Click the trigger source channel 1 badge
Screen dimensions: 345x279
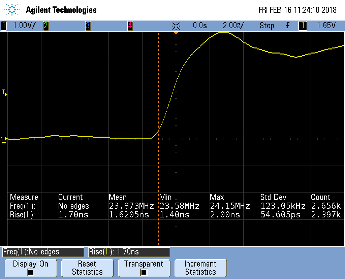(x=303, y=26)
